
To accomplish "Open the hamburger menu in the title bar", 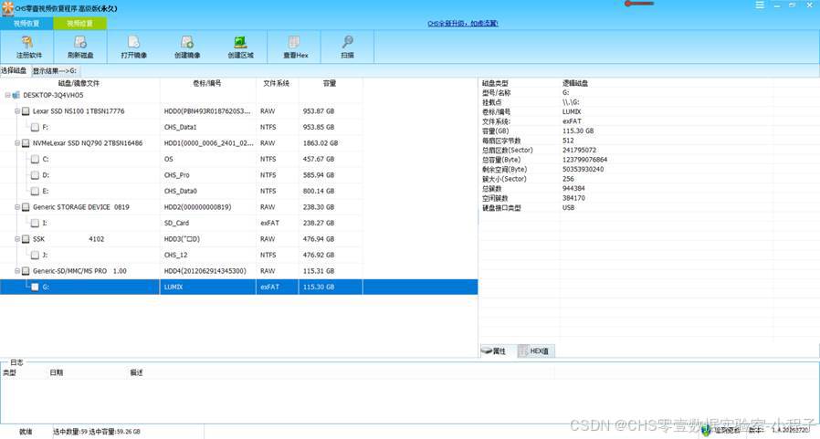I will point(760,5).
